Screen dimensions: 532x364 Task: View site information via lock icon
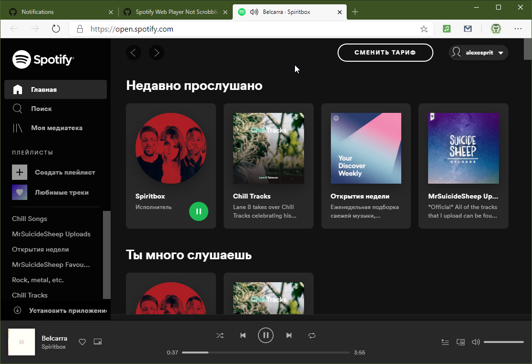tap(80, 29)
